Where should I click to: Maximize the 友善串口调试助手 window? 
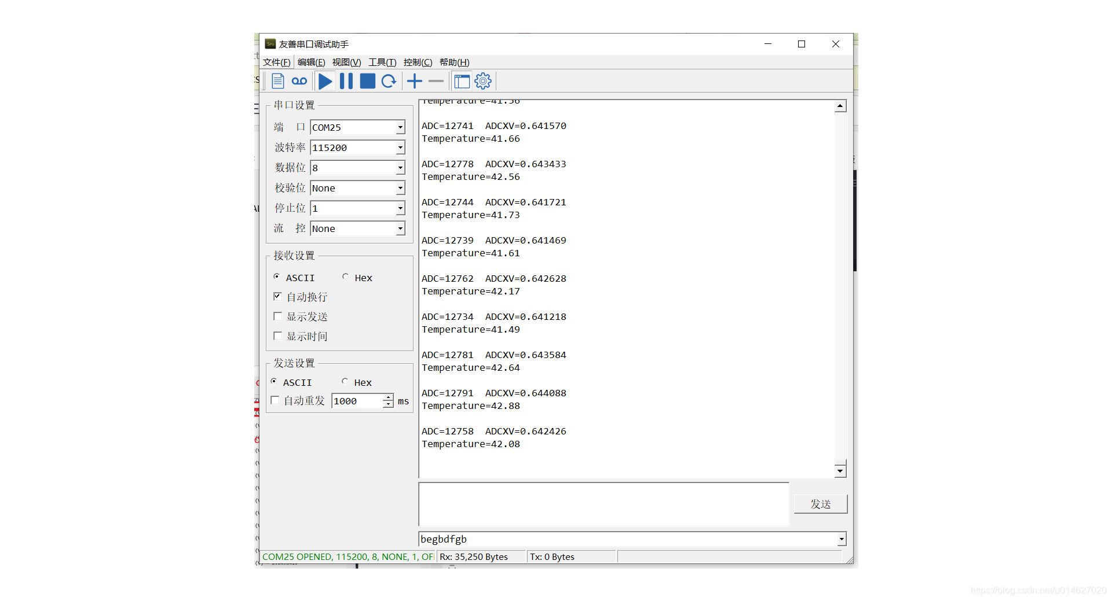click(x=802, y=44)
